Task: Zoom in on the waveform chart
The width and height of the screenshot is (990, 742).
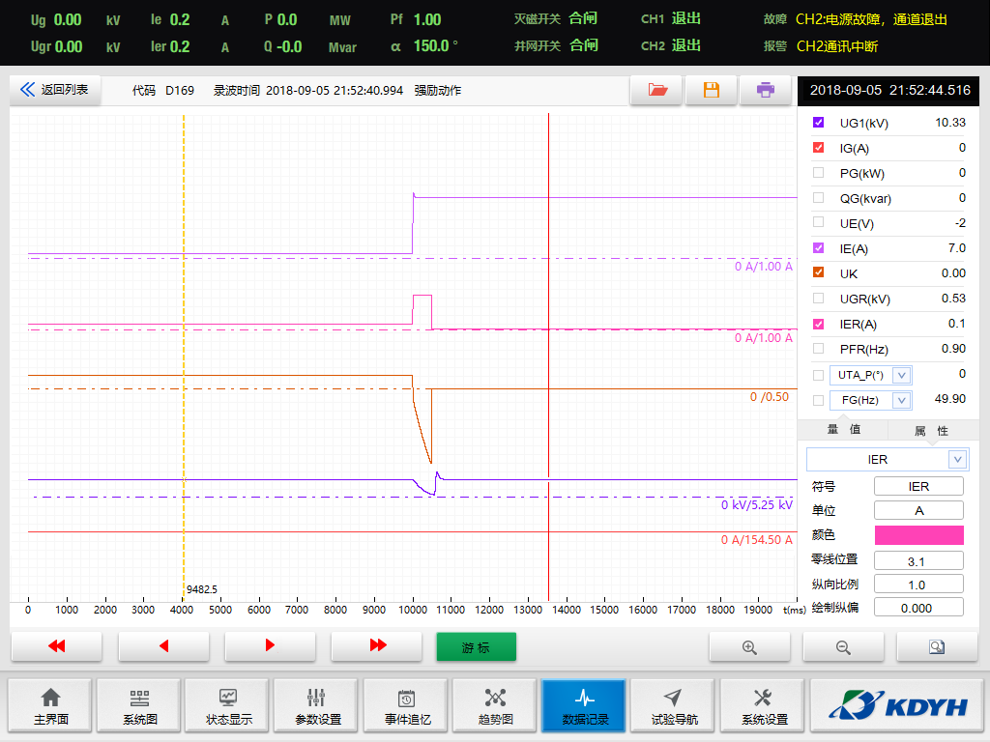Action: point(749,647)
